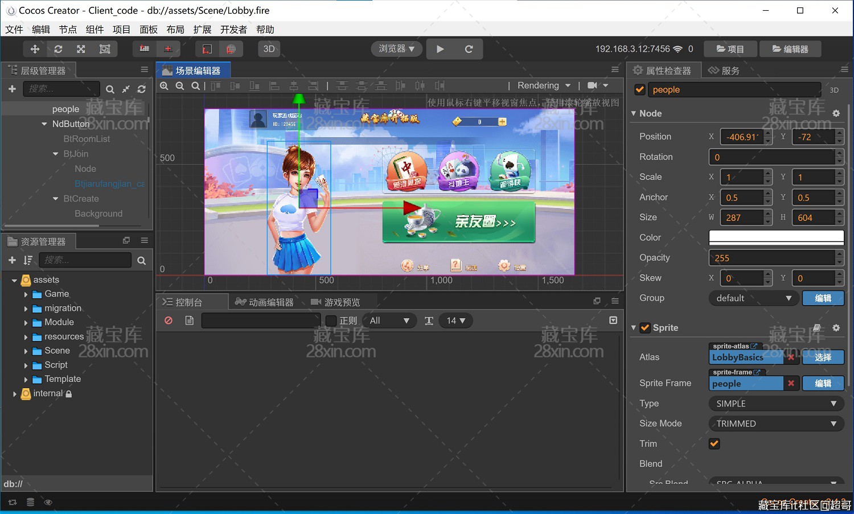The image size is (854, 514).
Task: Clear the console log
Action: point(169,320)
